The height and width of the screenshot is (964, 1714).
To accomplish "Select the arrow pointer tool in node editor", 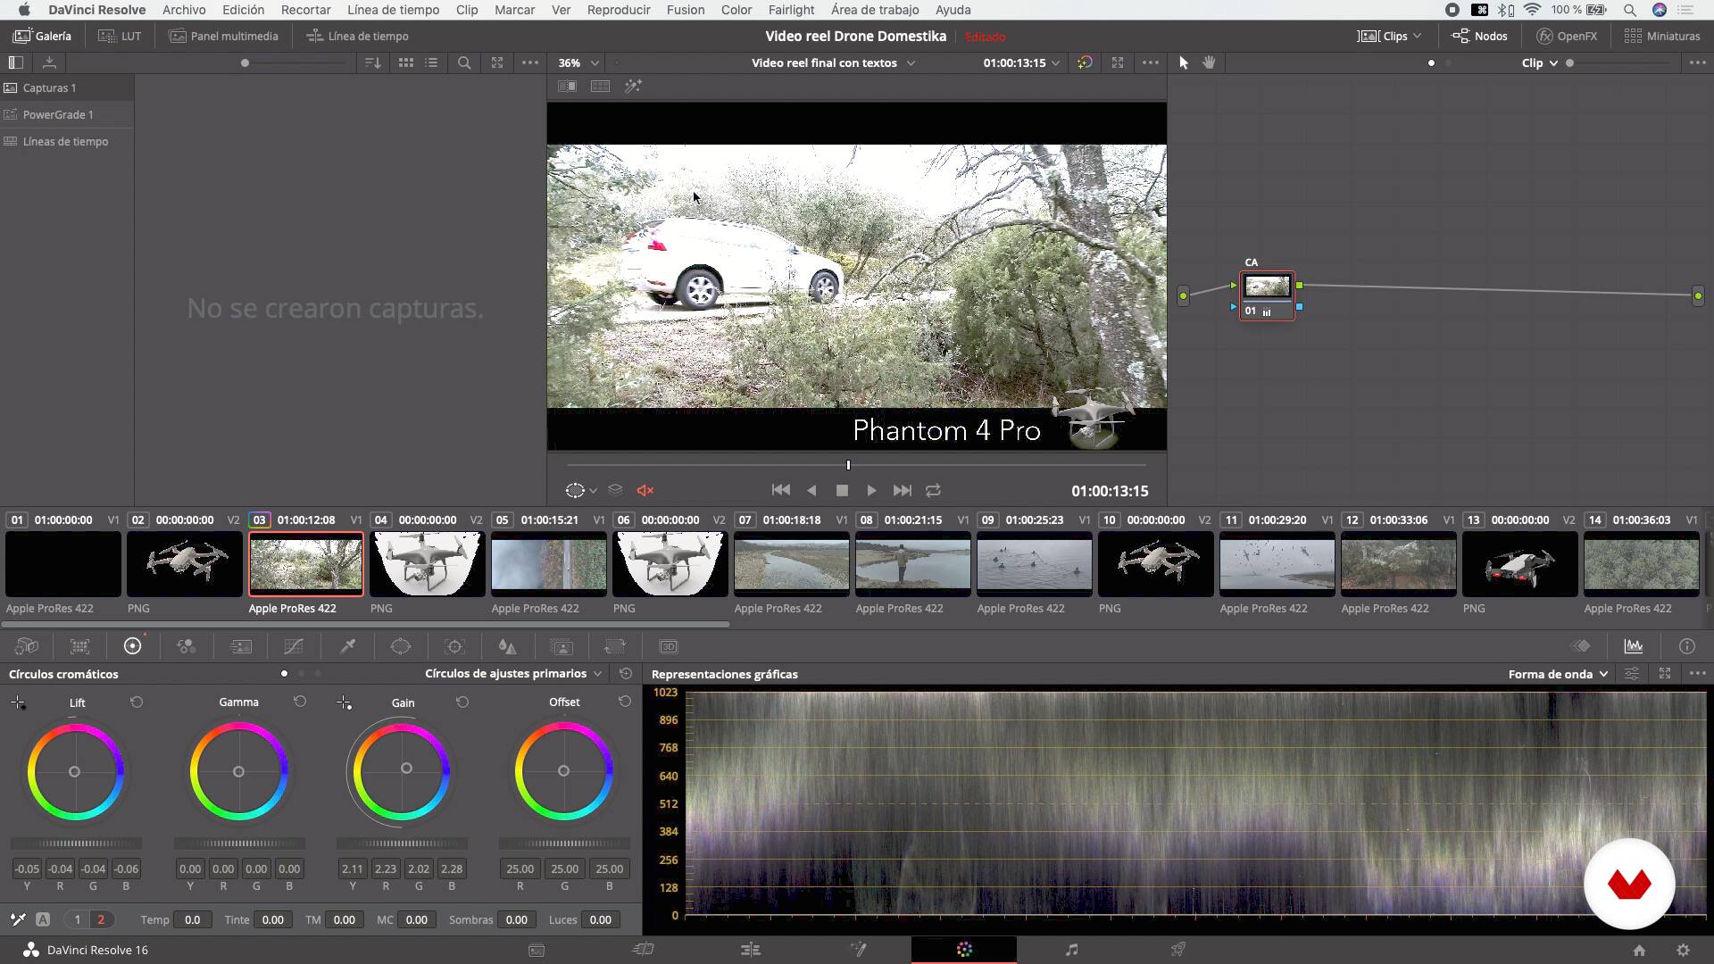I will (x=1184, y=62).
